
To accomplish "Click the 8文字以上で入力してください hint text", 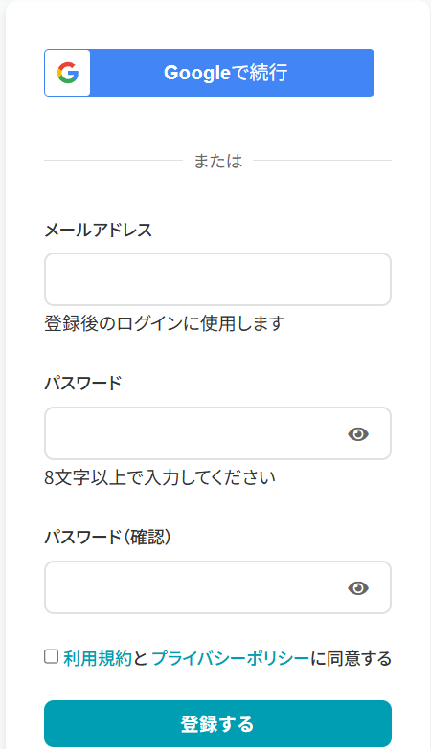I will pos(160,477).
